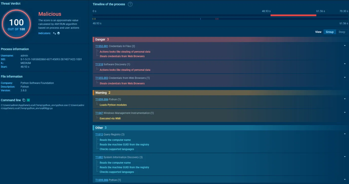Collapse the Software Discovery row arrow
349x184 pixels.
[x=345, y=64]
